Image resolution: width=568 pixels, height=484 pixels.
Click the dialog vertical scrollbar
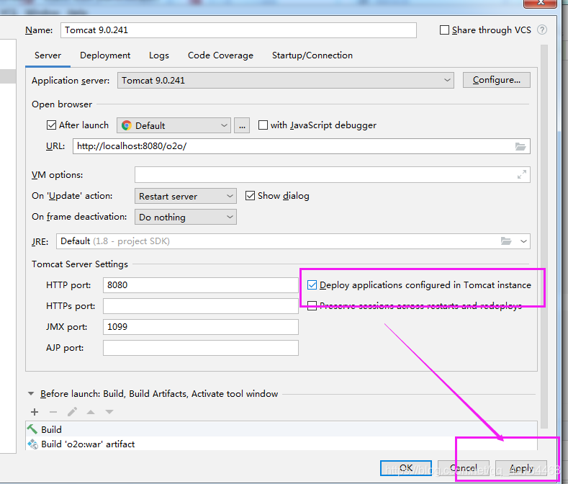544,236
